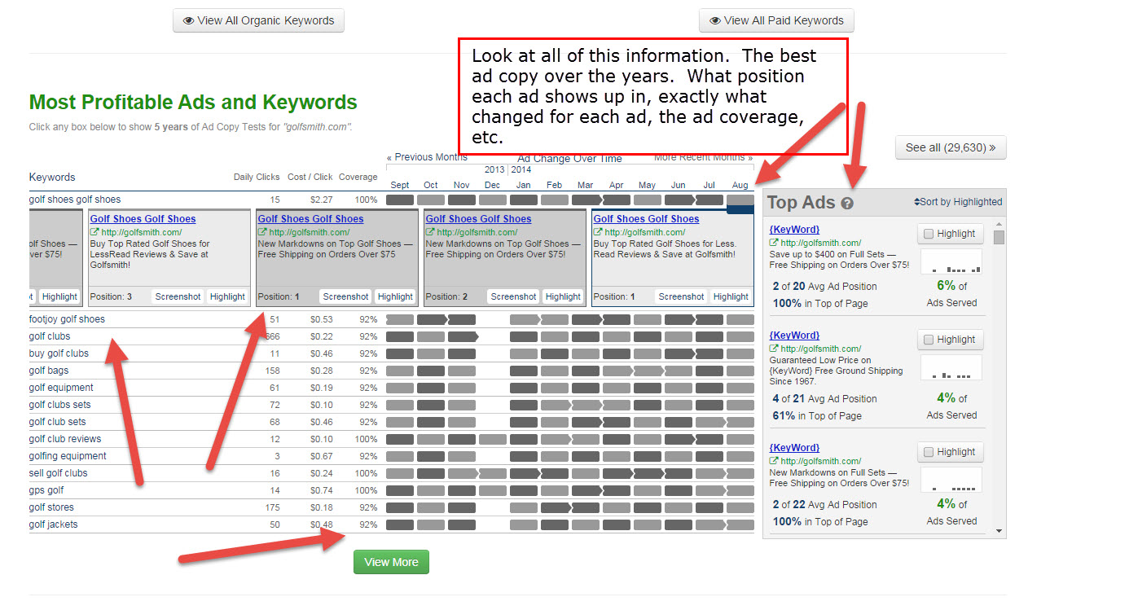The width and height of the screenshot is (1129, 610).
Task: Click external-link icon in the Position 3 ad card
Action: pyautogui.click(x=94, y=232)
